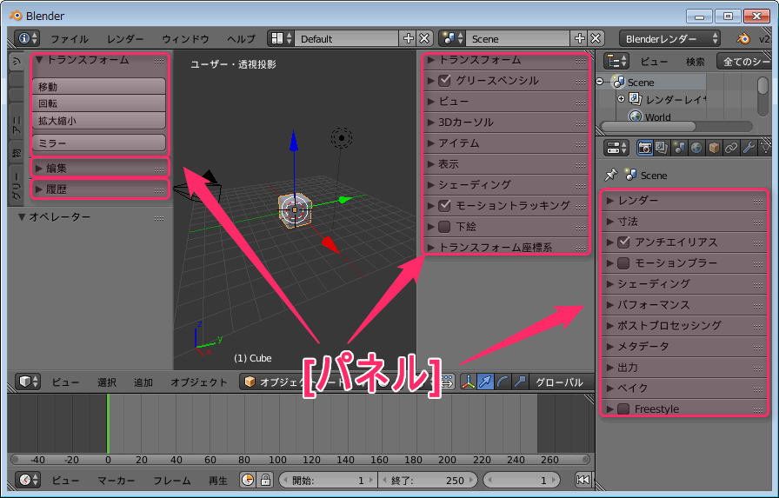Collapse the Scene tree node minus in Outliner
The width and height of the screenshot is (779, 498).
click(600, 82)
